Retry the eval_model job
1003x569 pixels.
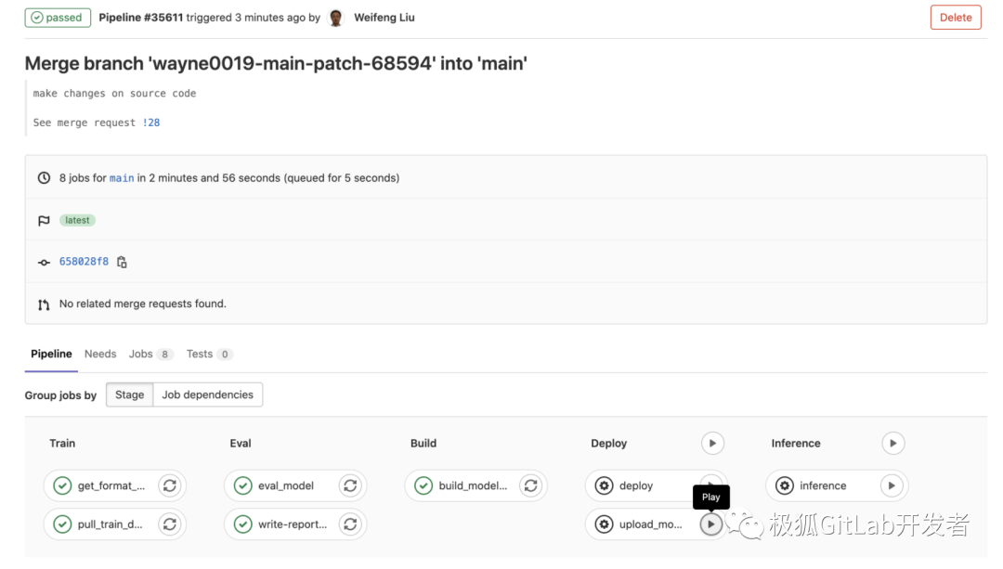coord(350,485)
